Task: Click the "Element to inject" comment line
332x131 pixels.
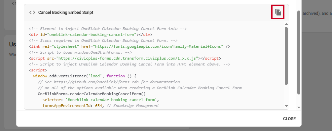Action: point(108,29)
